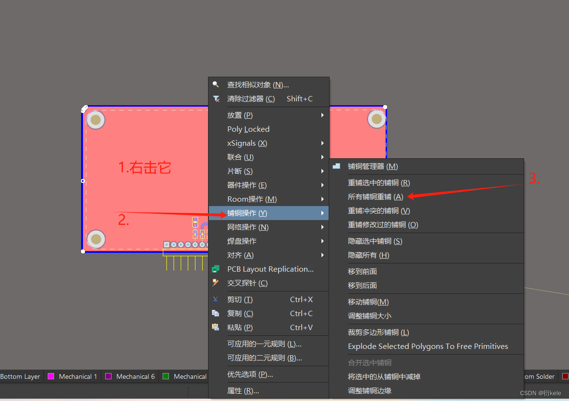Click top-right mounting hole pad on board
The width and height of the screenshot is (569, 401).
pos(376,119)
